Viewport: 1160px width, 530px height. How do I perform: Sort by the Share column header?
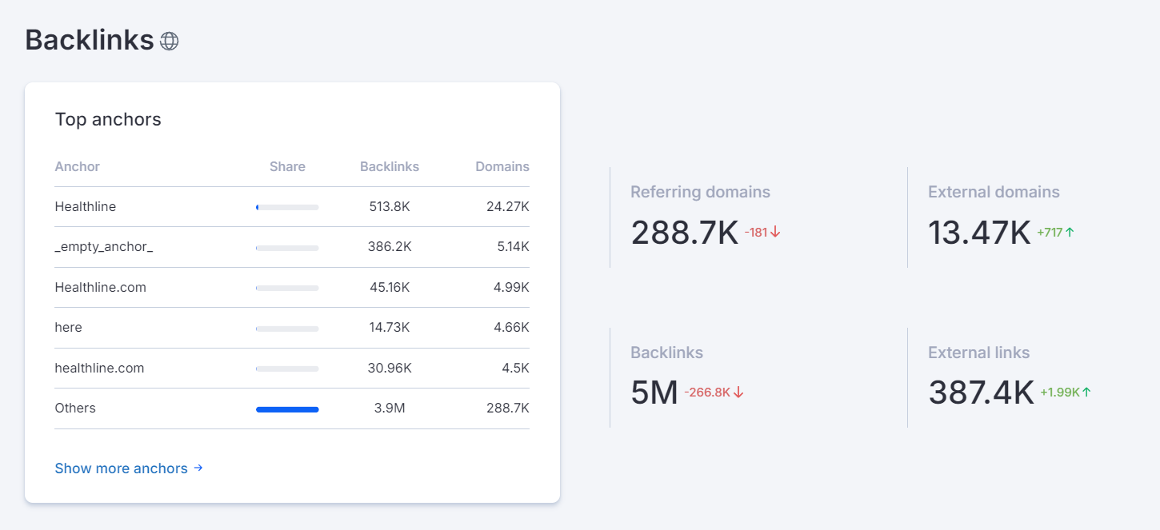point(286,166)
